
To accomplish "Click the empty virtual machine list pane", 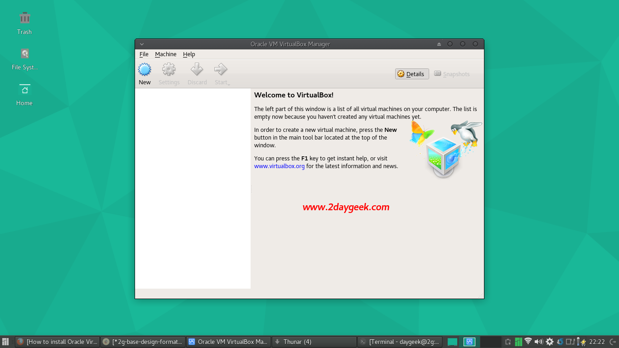I will coord(193,188).
